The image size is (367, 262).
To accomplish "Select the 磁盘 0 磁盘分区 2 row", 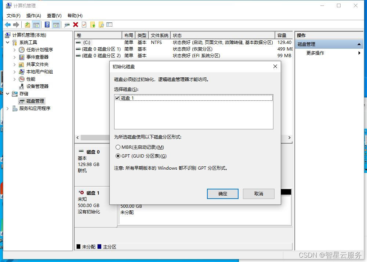I will pyautogui.click(x=184, y=56).
